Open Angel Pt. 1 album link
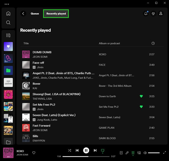This screenshot has height=161, width=169. click(116, 75)
